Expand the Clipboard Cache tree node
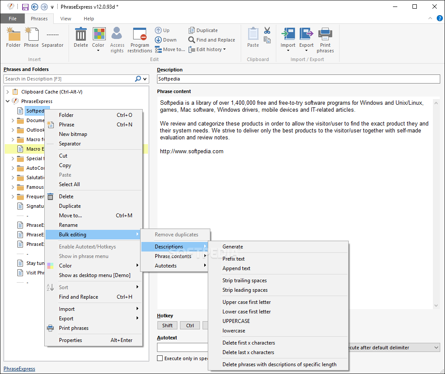Image resolution: width=445 pixels, height=374 pixels. [x=8, y=92]
